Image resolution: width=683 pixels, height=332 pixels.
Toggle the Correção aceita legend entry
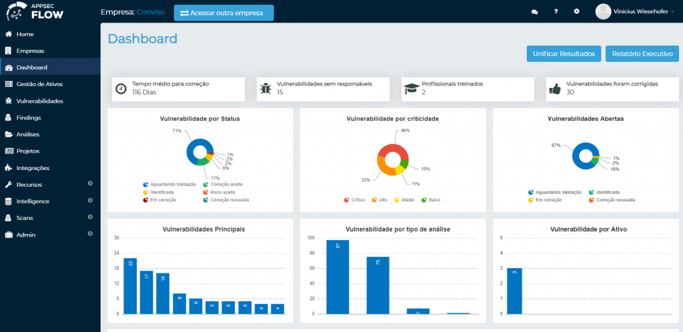(223, 185)
